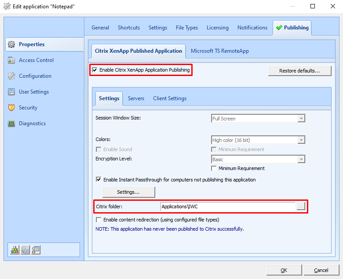Click the Cancel button
Image resolution: width=343 pixels, height=279 pixels.
coord(321,270)
